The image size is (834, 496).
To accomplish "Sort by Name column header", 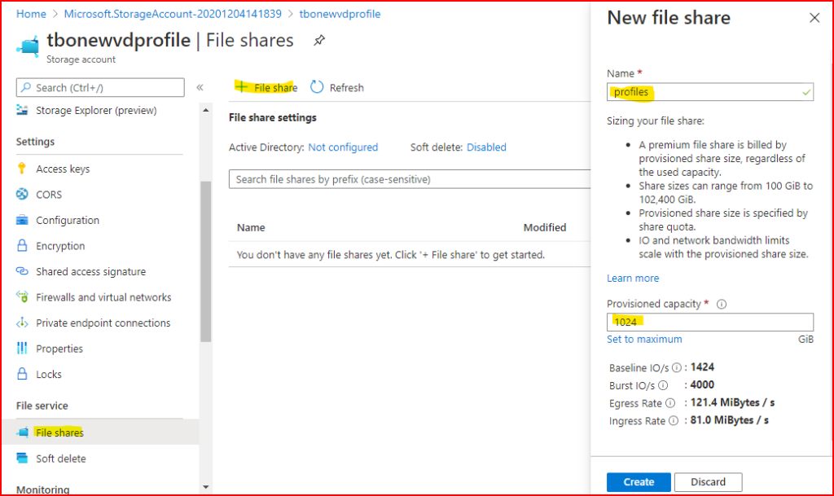I will 251,227.
